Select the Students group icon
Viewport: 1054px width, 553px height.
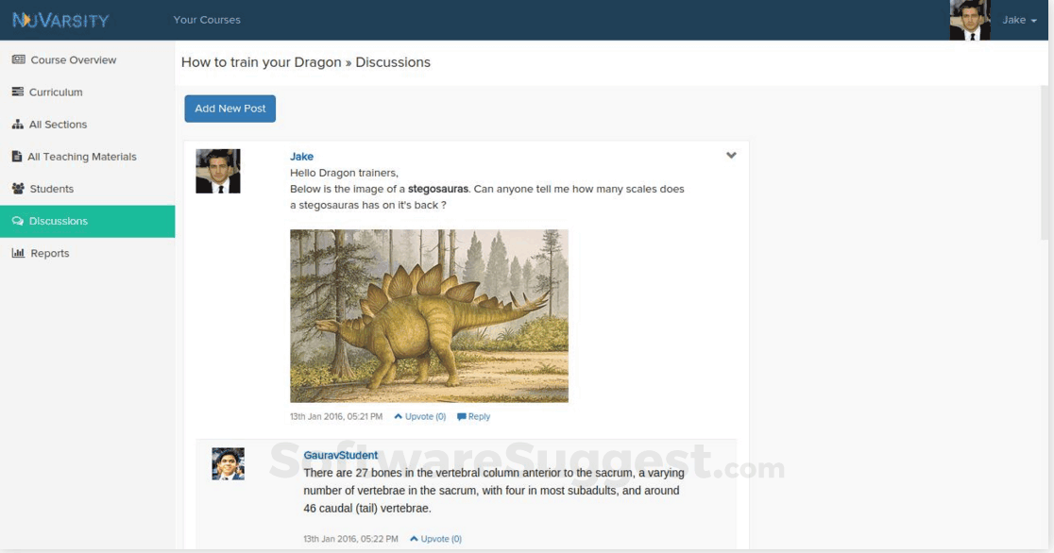coord(18,188)
